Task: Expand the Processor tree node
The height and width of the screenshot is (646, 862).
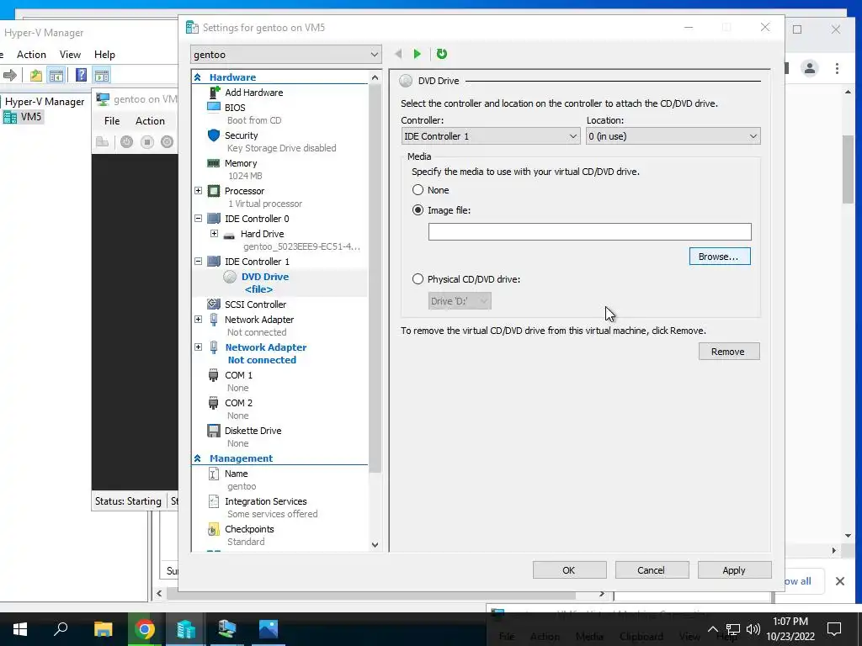Action: (x=199, y=191)
